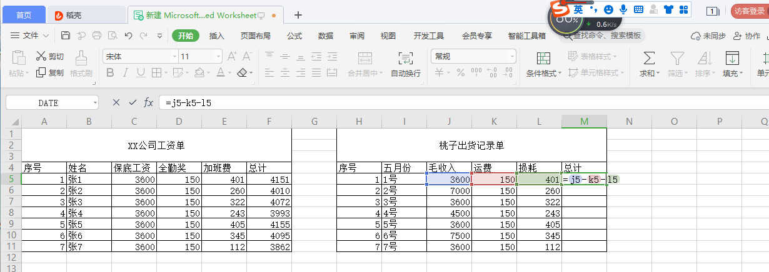Screen dimensions: 769x272
Task: Click the AutoSum (求和) sigma icon
Action: pyautogui.click(x=649, y=58)
